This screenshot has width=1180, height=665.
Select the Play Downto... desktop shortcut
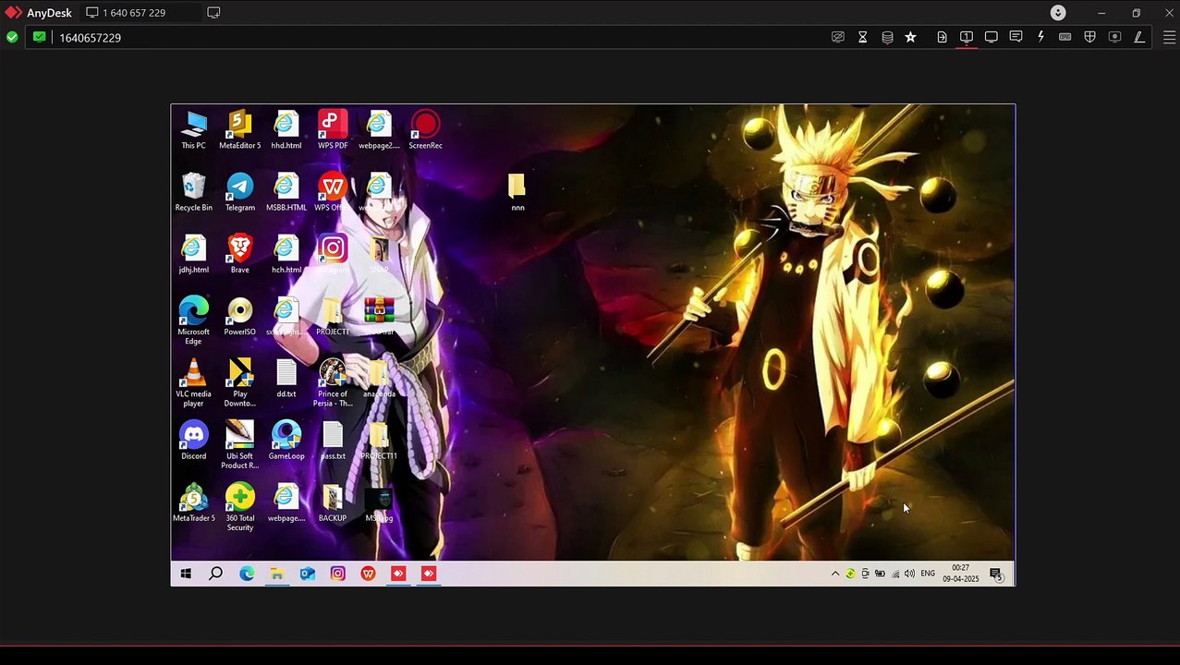click(240, 382)
